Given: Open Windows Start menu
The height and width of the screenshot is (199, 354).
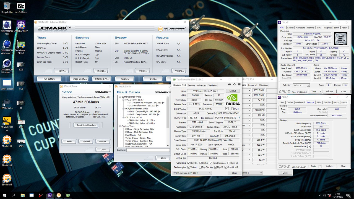Looking at the screenshot, I should [x=5, y=195].
